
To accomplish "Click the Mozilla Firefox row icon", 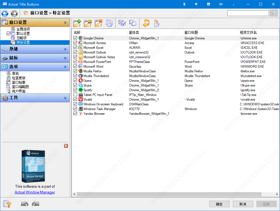I will point(81,71).
